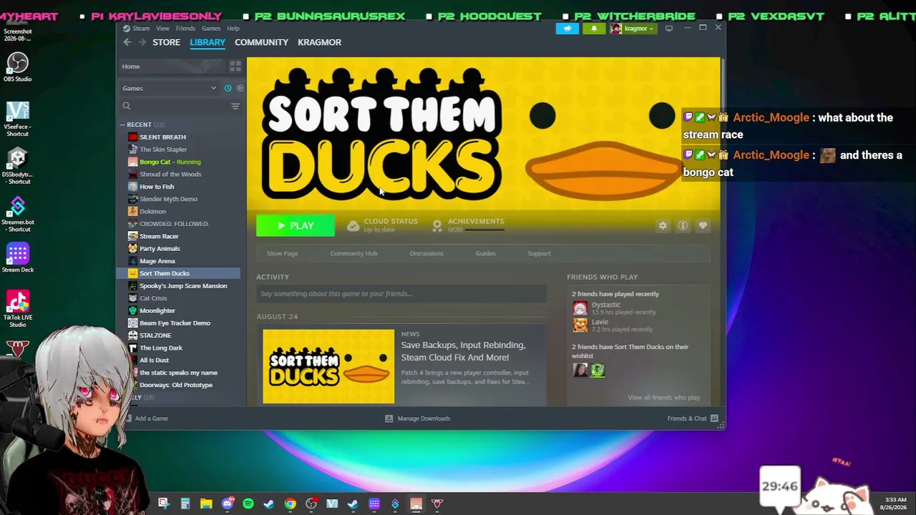Open File Explorer from the taskbar

[206, 504]
